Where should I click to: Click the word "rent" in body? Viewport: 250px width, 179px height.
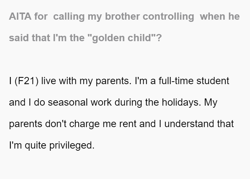coord(128,124)
